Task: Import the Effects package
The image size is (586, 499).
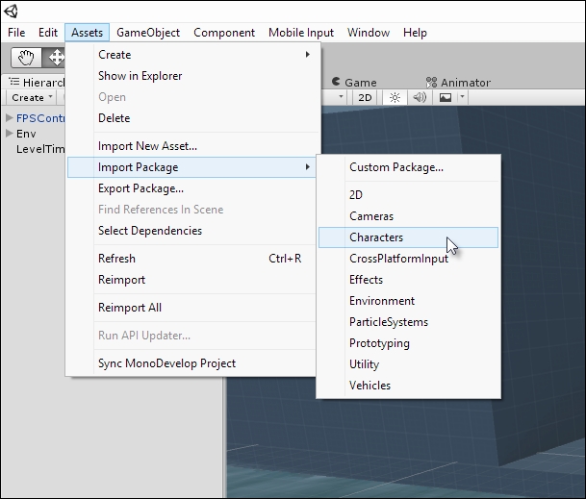Action: pos(409,280)
